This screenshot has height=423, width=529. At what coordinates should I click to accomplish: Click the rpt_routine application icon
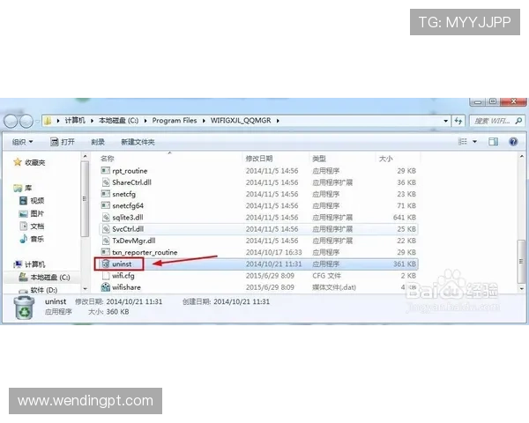click(x=106, y=171)
